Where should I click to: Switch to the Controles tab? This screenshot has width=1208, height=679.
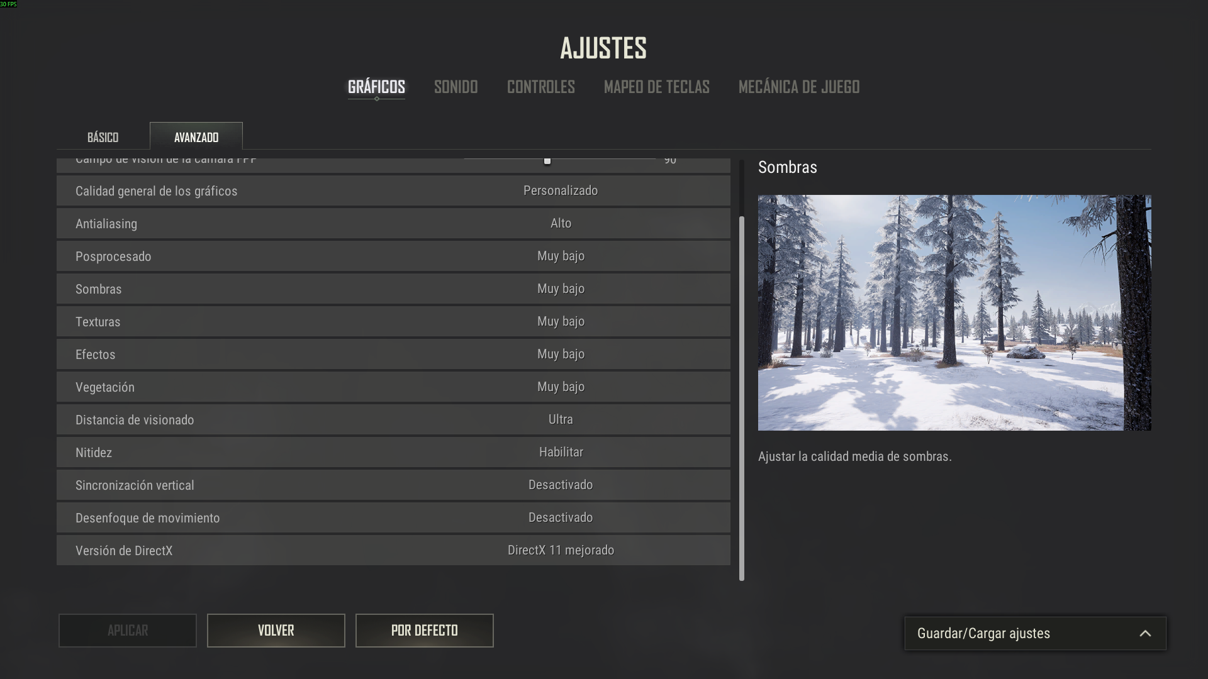tap(540, 87)
